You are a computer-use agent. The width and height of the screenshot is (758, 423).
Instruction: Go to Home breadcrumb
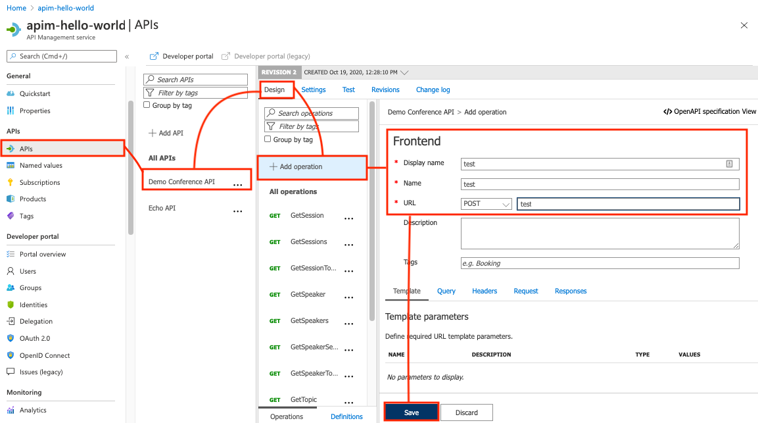click(x=16, y=8)
